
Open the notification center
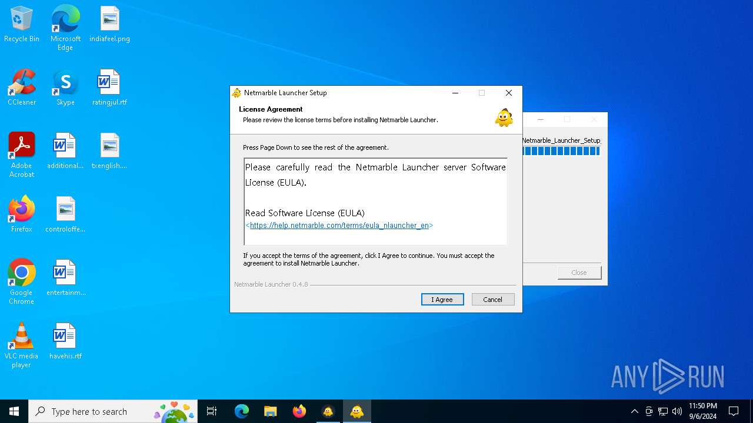coord(734,411)
